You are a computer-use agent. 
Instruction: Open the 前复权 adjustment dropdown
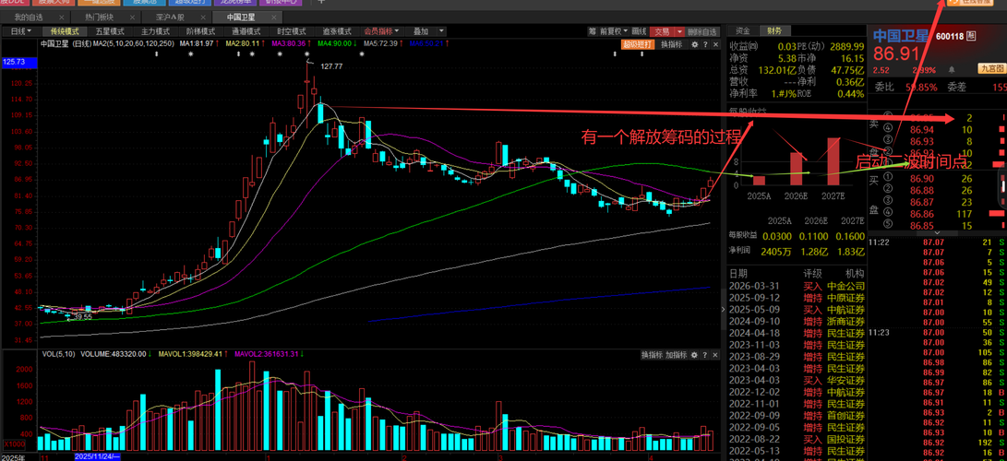613,31
